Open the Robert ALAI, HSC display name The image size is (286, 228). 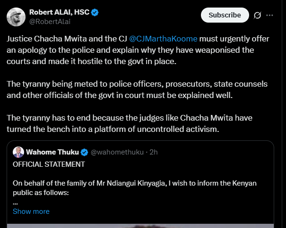[59, 13]
